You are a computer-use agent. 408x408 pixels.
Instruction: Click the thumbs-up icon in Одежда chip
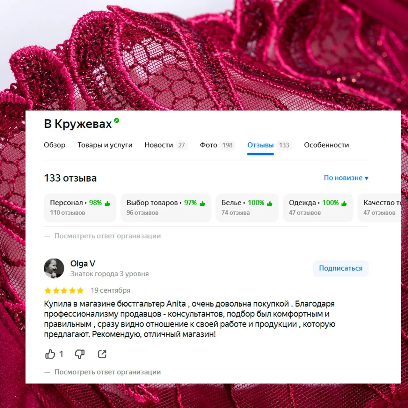344,203
